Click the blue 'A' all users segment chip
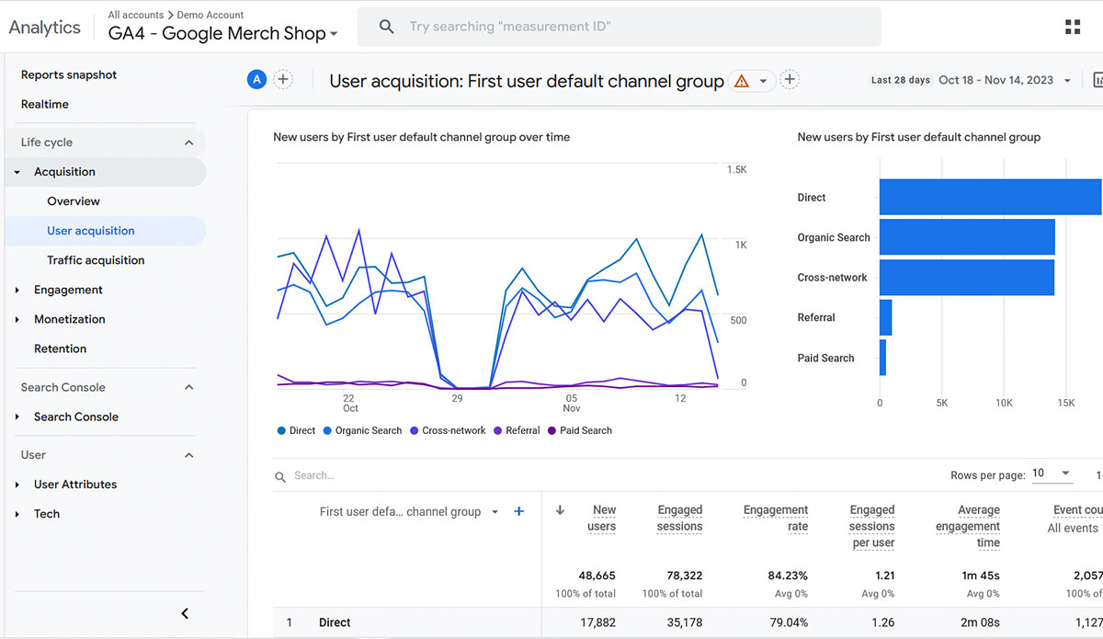 (256, 80)
